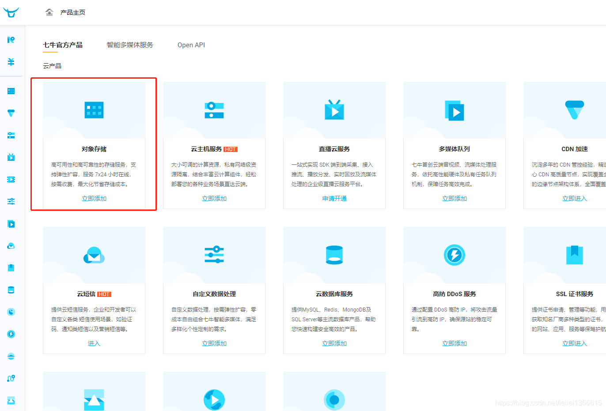The height and width of the screenshot is (411, 606).
Task: Click the Qiniu bull logo in the top-left corner
Action: point(11,12)
